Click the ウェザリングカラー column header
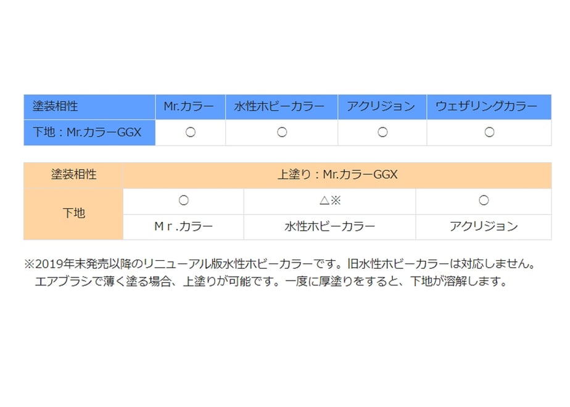This screenshot has height=407, width=570. click(489, 107)
